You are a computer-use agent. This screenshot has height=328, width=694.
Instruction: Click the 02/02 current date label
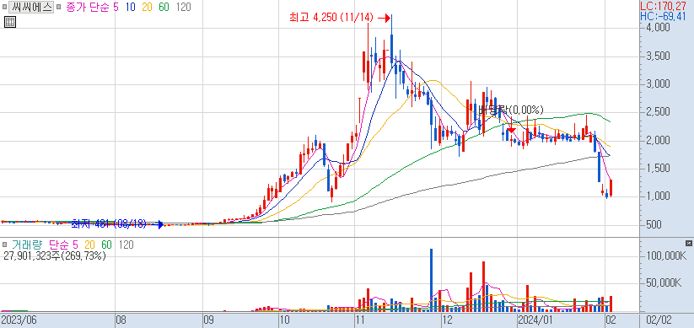659,320
